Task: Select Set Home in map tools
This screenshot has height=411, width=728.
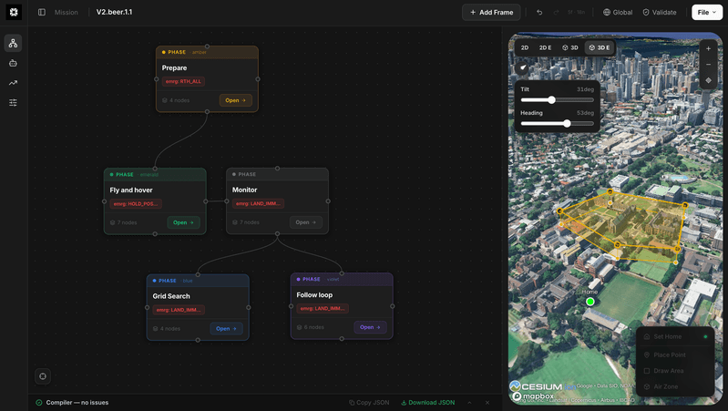Action: pos(674,336)
